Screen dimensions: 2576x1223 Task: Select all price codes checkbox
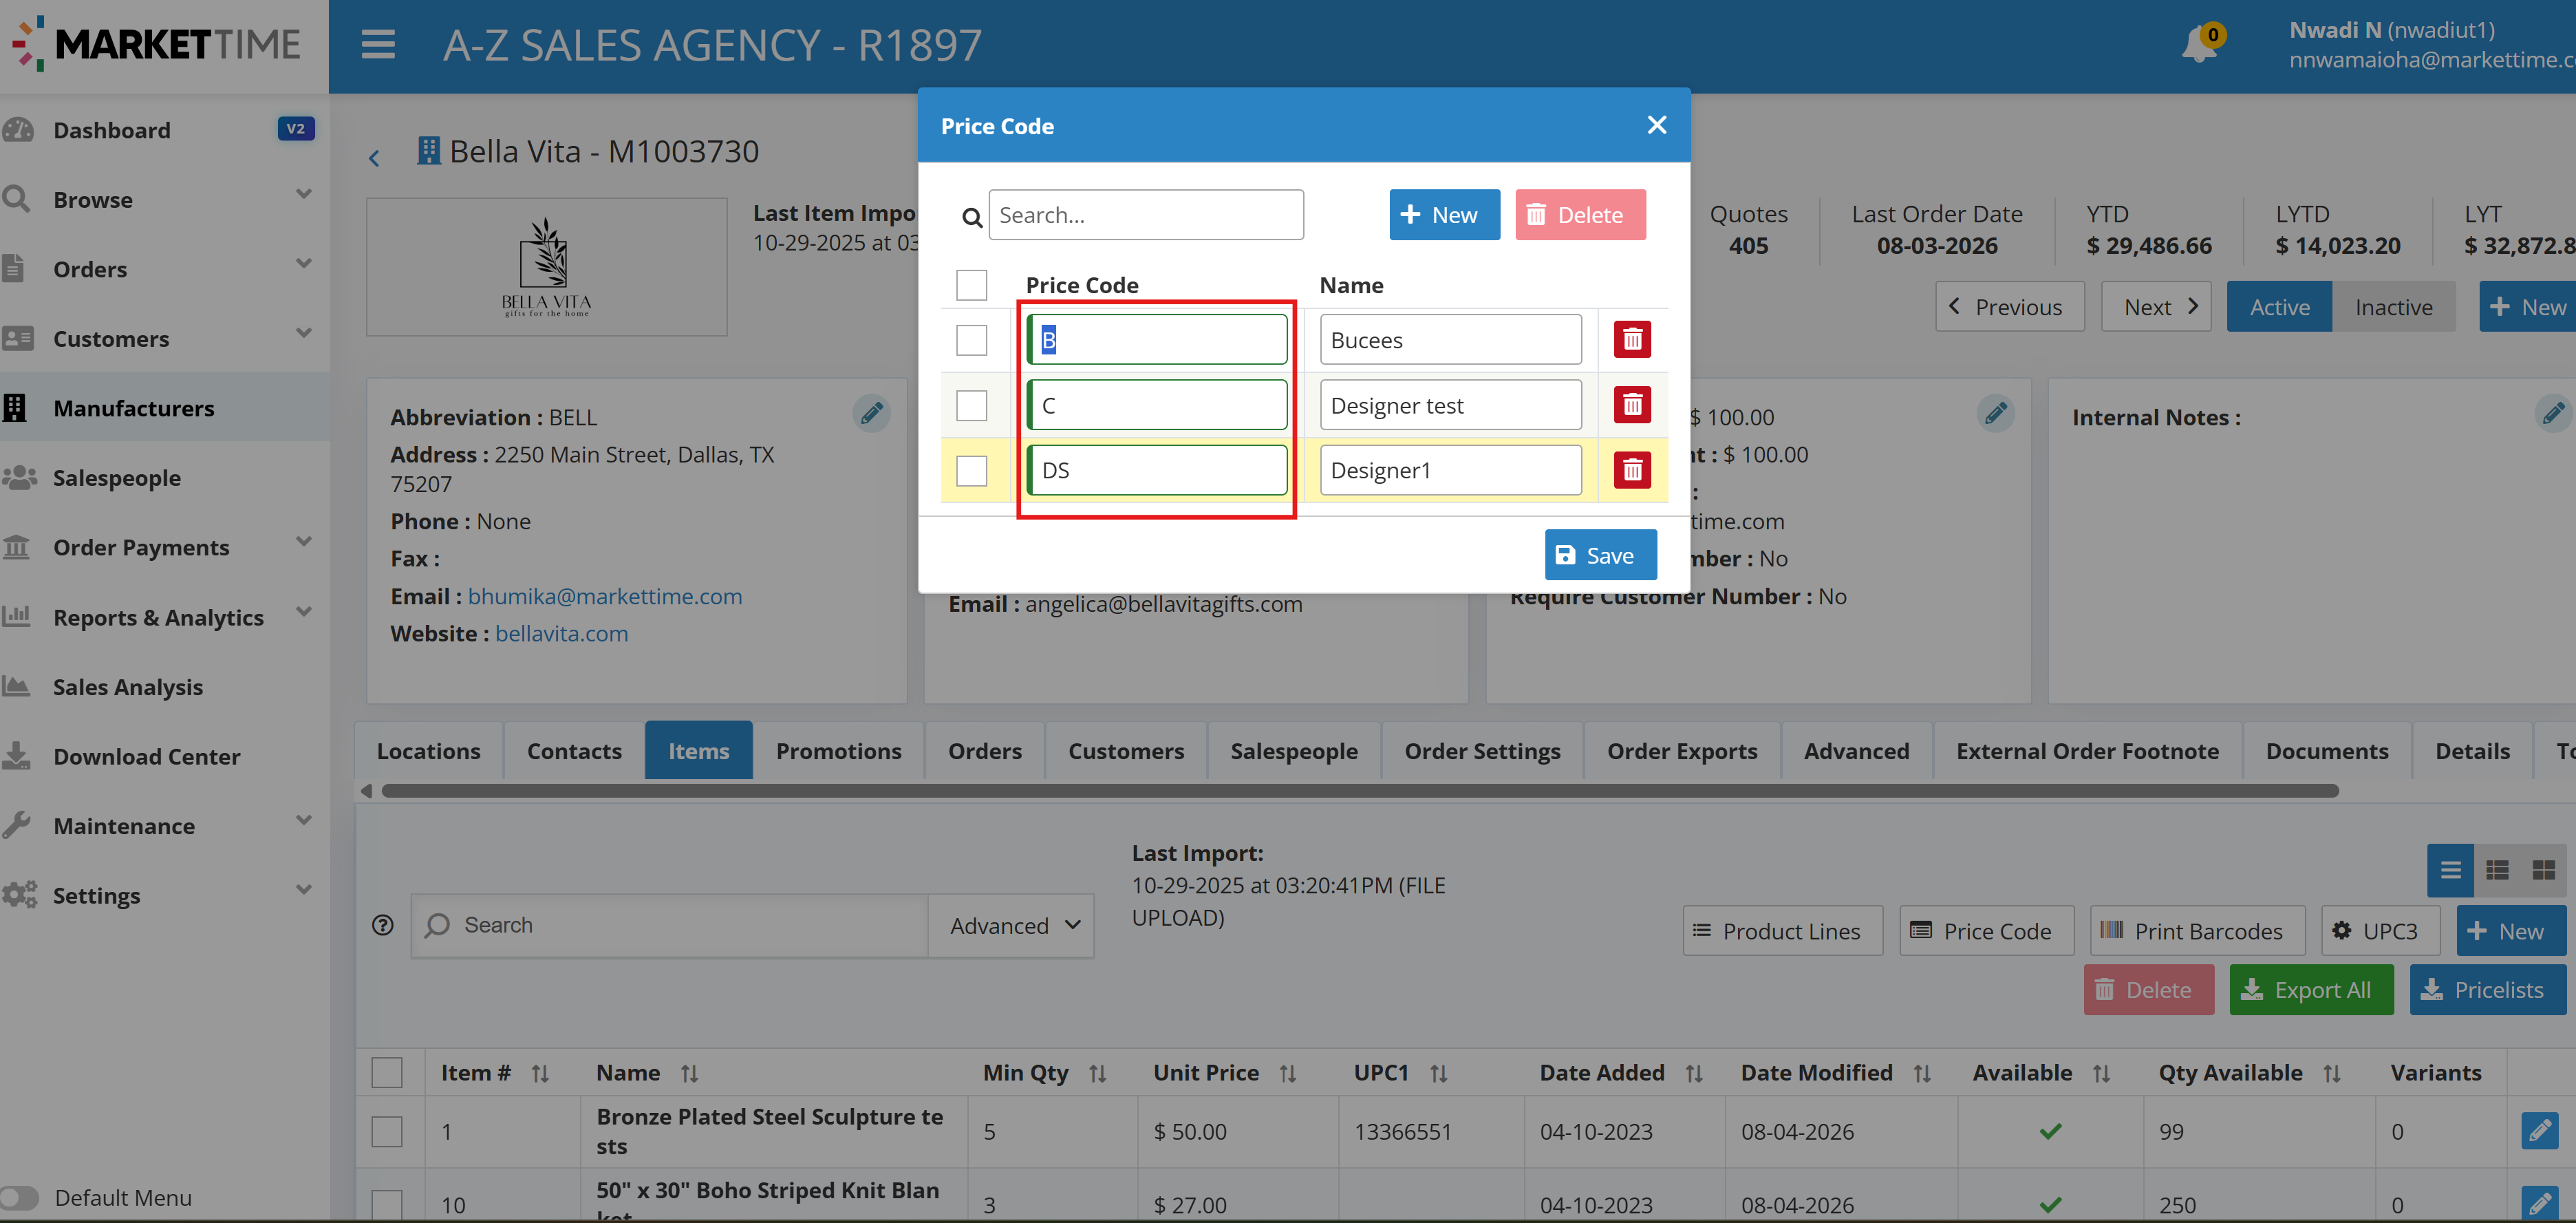[x=971, y=285]
